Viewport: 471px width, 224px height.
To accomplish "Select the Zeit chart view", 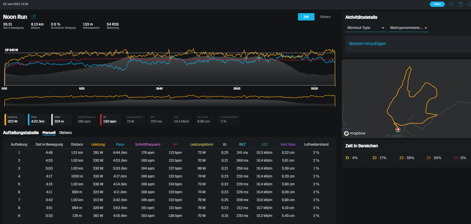I will [x=306, y=17].
